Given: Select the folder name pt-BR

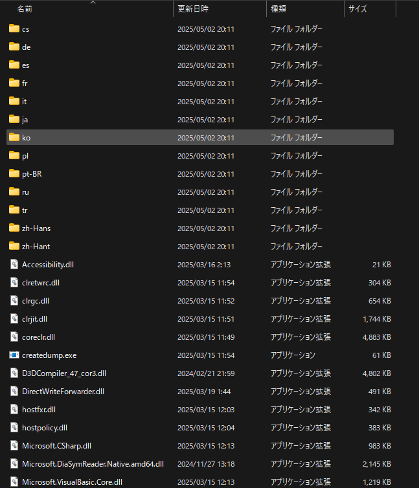Looking at the screenshot, I should (32, 174).
